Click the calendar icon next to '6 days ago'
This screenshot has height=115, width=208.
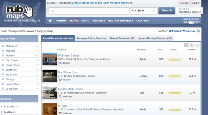[59, 79]
